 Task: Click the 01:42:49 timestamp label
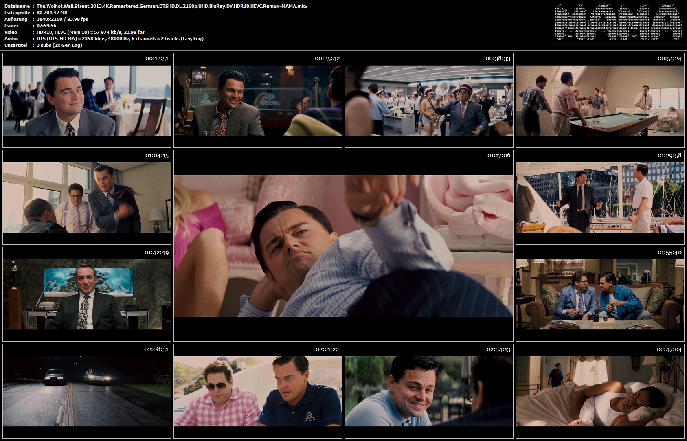[x=156, y=252]
